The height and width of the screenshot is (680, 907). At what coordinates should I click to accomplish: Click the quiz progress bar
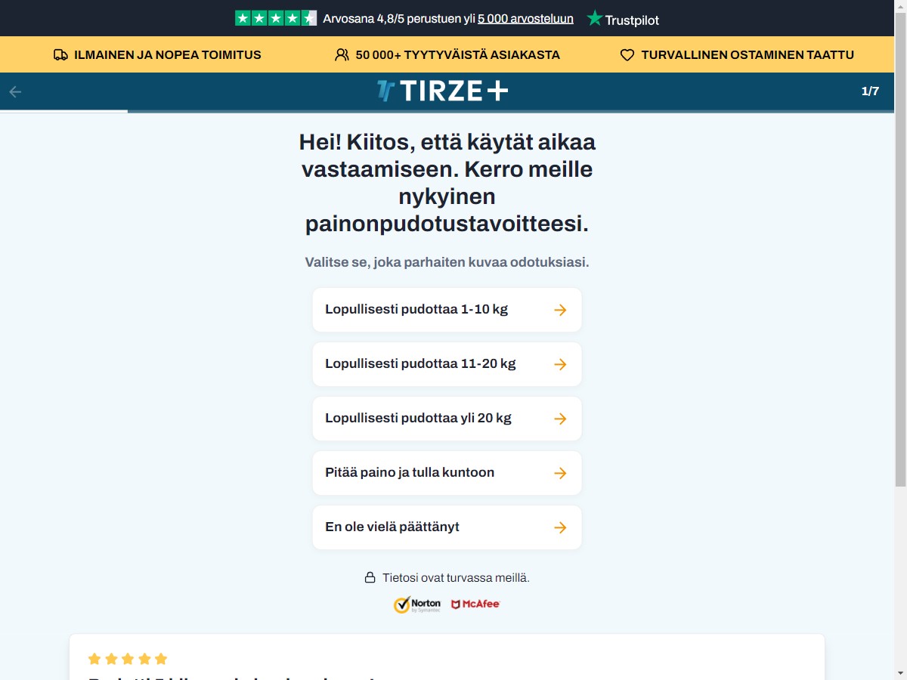point(447,112)
